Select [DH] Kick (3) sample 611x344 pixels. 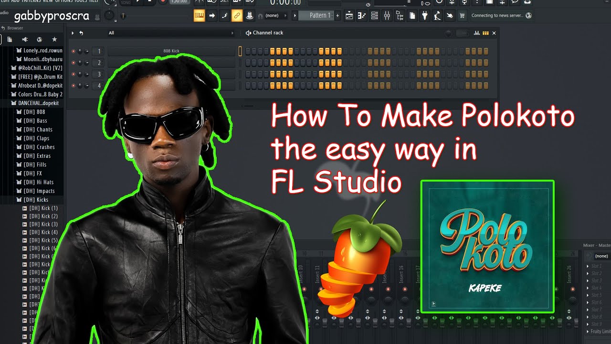[x=40, y=224]
